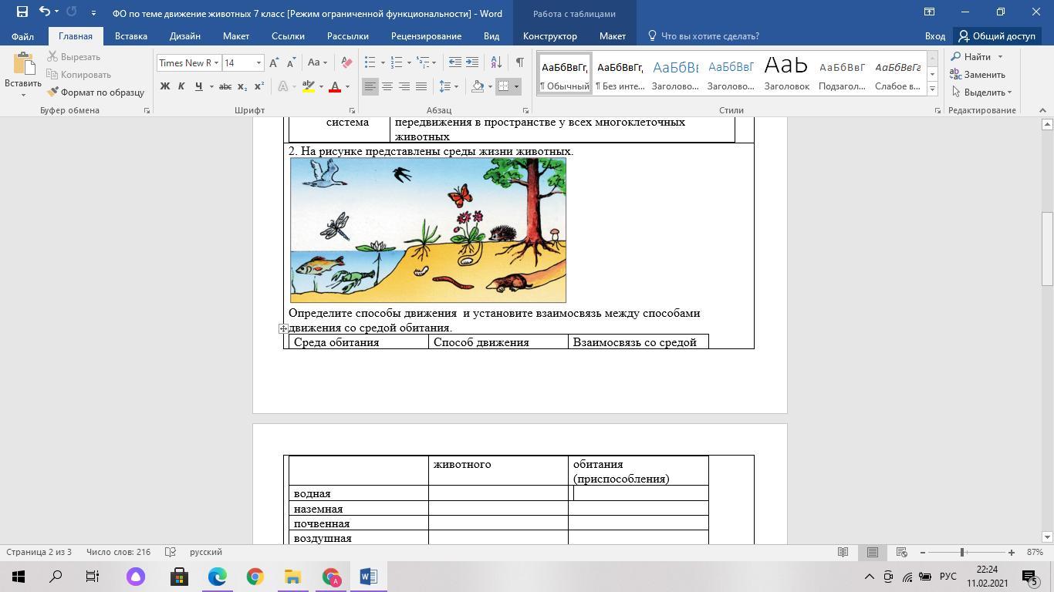Apply strikethrough formatting
This screenshot has width=1054, height=592.
pyautogui.click(x=225, y=86)
